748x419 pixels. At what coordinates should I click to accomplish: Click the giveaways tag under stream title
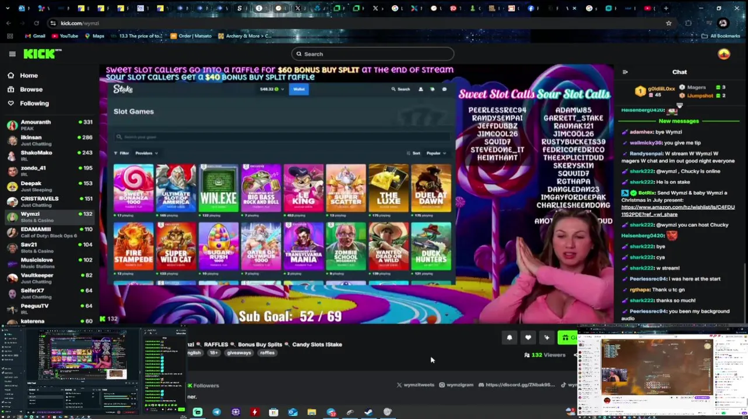click(239, 353)
